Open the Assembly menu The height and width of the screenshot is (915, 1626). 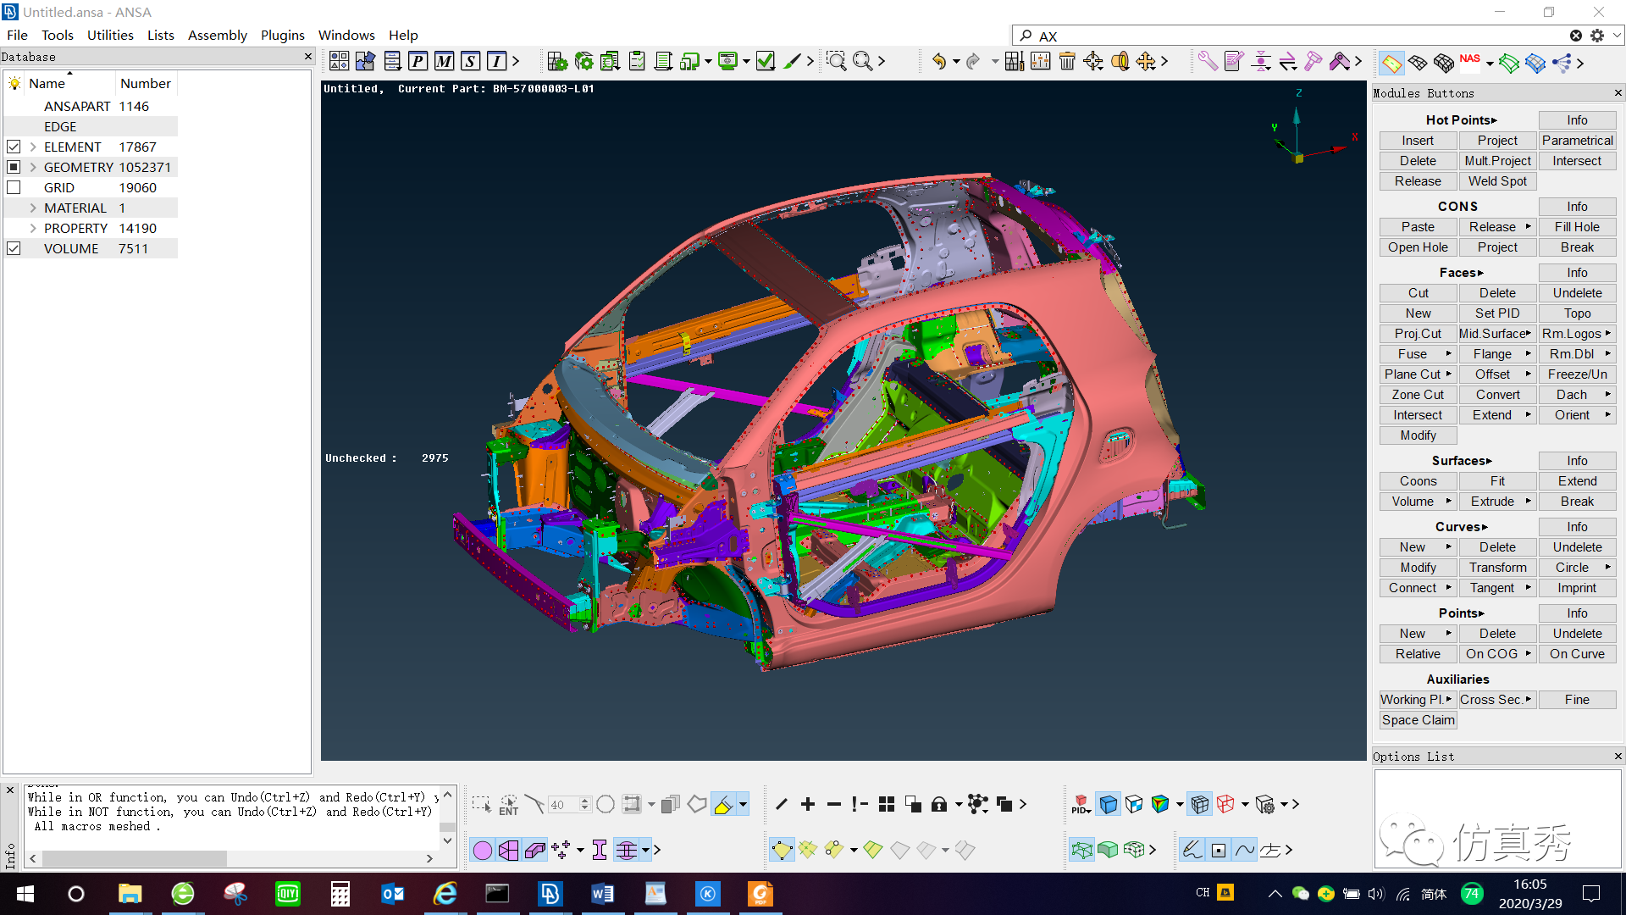[x=218, y=35]
